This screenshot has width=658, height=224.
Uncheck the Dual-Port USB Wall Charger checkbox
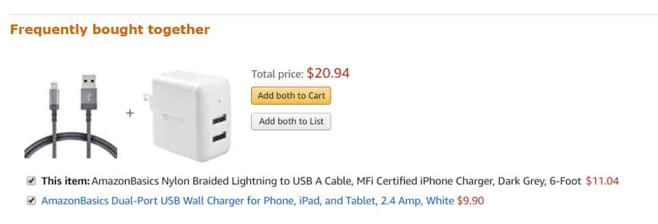(x=30, y=201)
